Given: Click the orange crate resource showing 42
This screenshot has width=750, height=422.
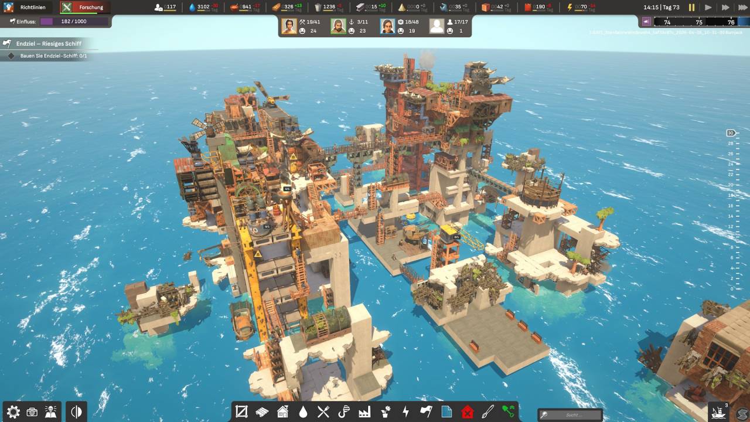Looking at the screenshot, I should point(496,7).
